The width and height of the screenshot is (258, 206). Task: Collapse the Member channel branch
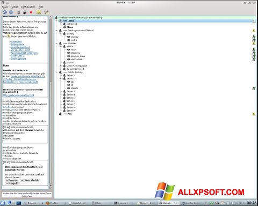point(56,43)
